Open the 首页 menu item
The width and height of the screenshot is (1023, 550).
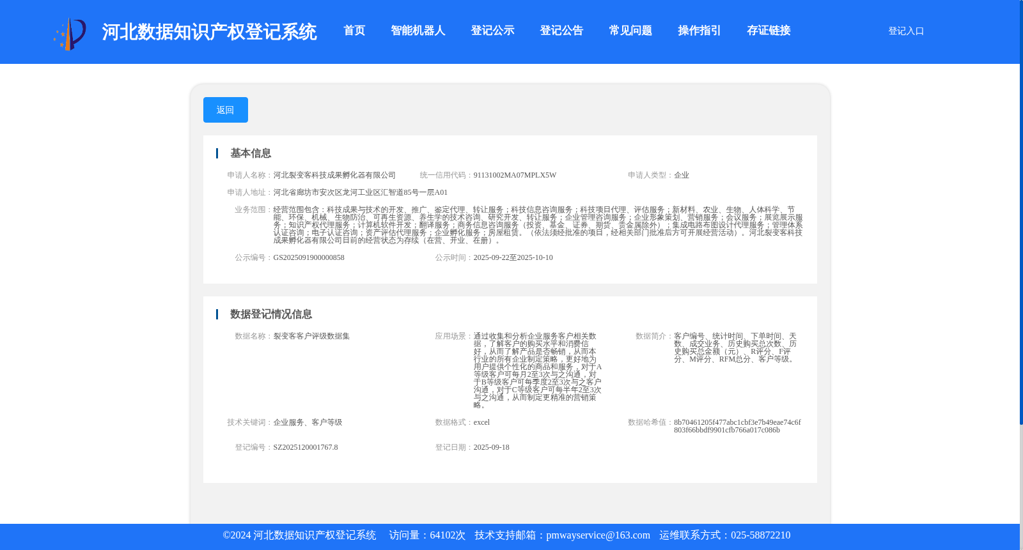[354, 31]
